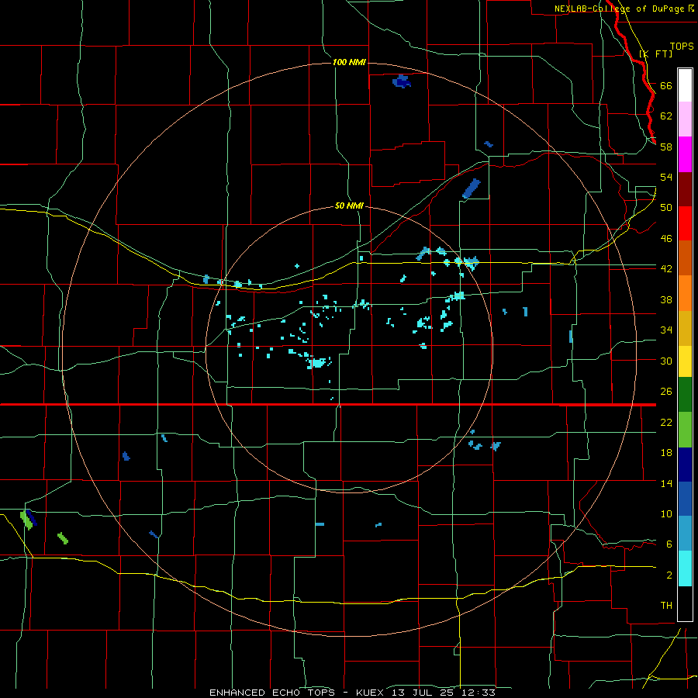Viewport: 698px width, 698px height.
Task: Click the '6' legend value
Action: point(669,544)
